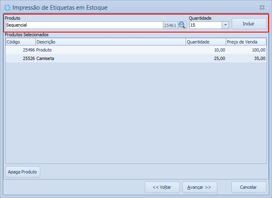
Task: Select price cell 35,00
Action: click(x=246, y=58)
